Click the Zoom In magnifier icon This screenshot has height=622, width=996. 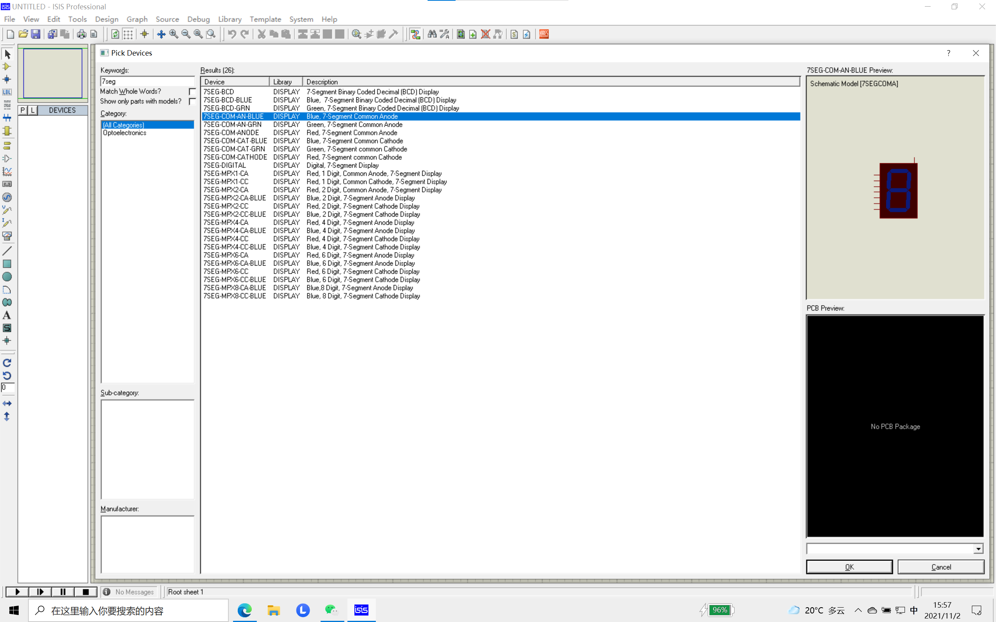tap(174, 34)
